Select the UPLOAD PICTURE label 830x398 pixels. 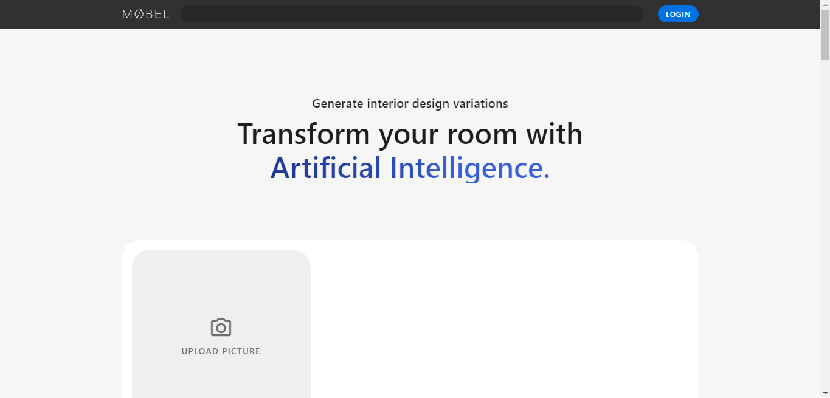[221, 351]
